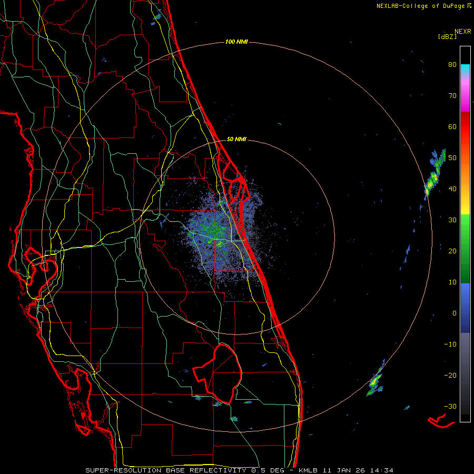Click the 50 value on the dBZ scale
The height and width of the screenshot is (474, 474).
452,158
